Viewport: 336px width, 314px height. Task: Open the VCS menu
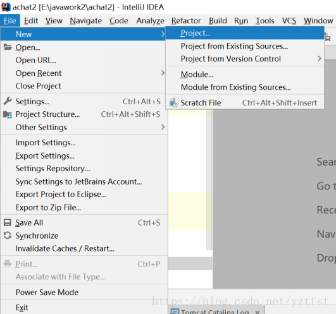(289, 21)
